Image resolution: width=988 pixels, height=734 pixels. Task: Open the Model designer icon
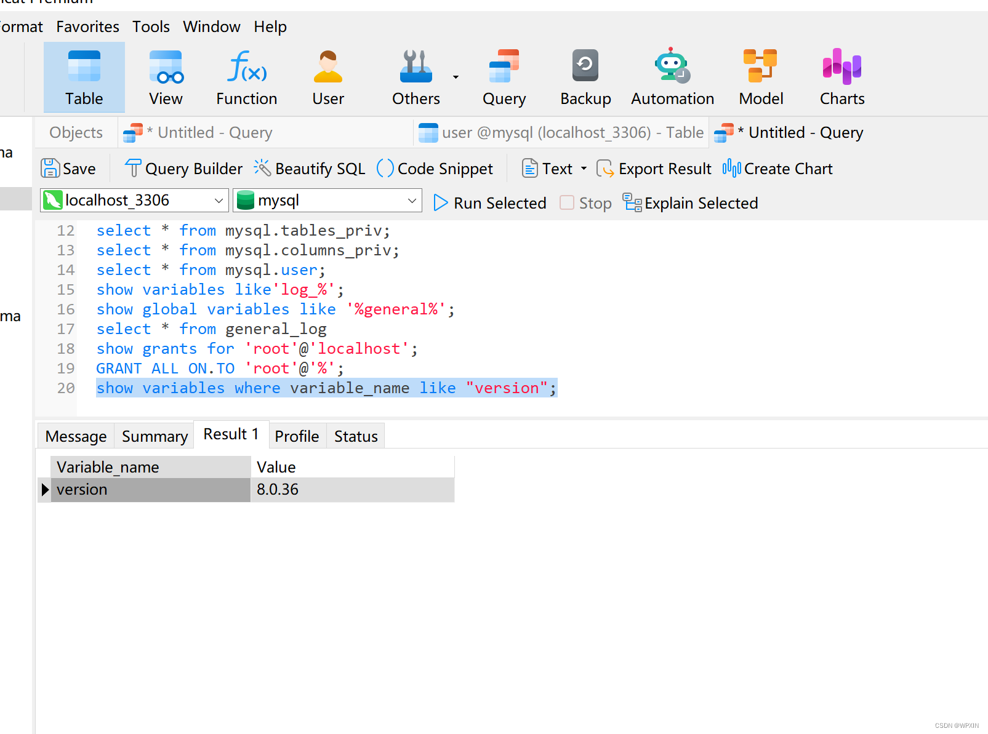760,77
